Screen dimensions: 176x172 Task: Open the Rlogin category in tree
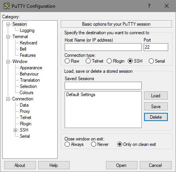tap(26, 124)
